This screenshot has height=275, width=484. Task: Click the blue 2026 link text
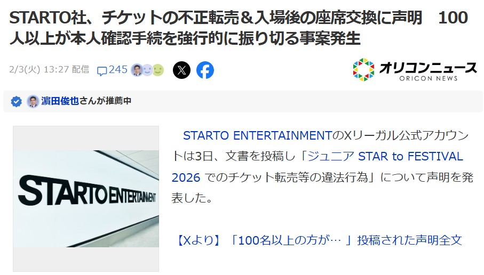coord(186,177)
